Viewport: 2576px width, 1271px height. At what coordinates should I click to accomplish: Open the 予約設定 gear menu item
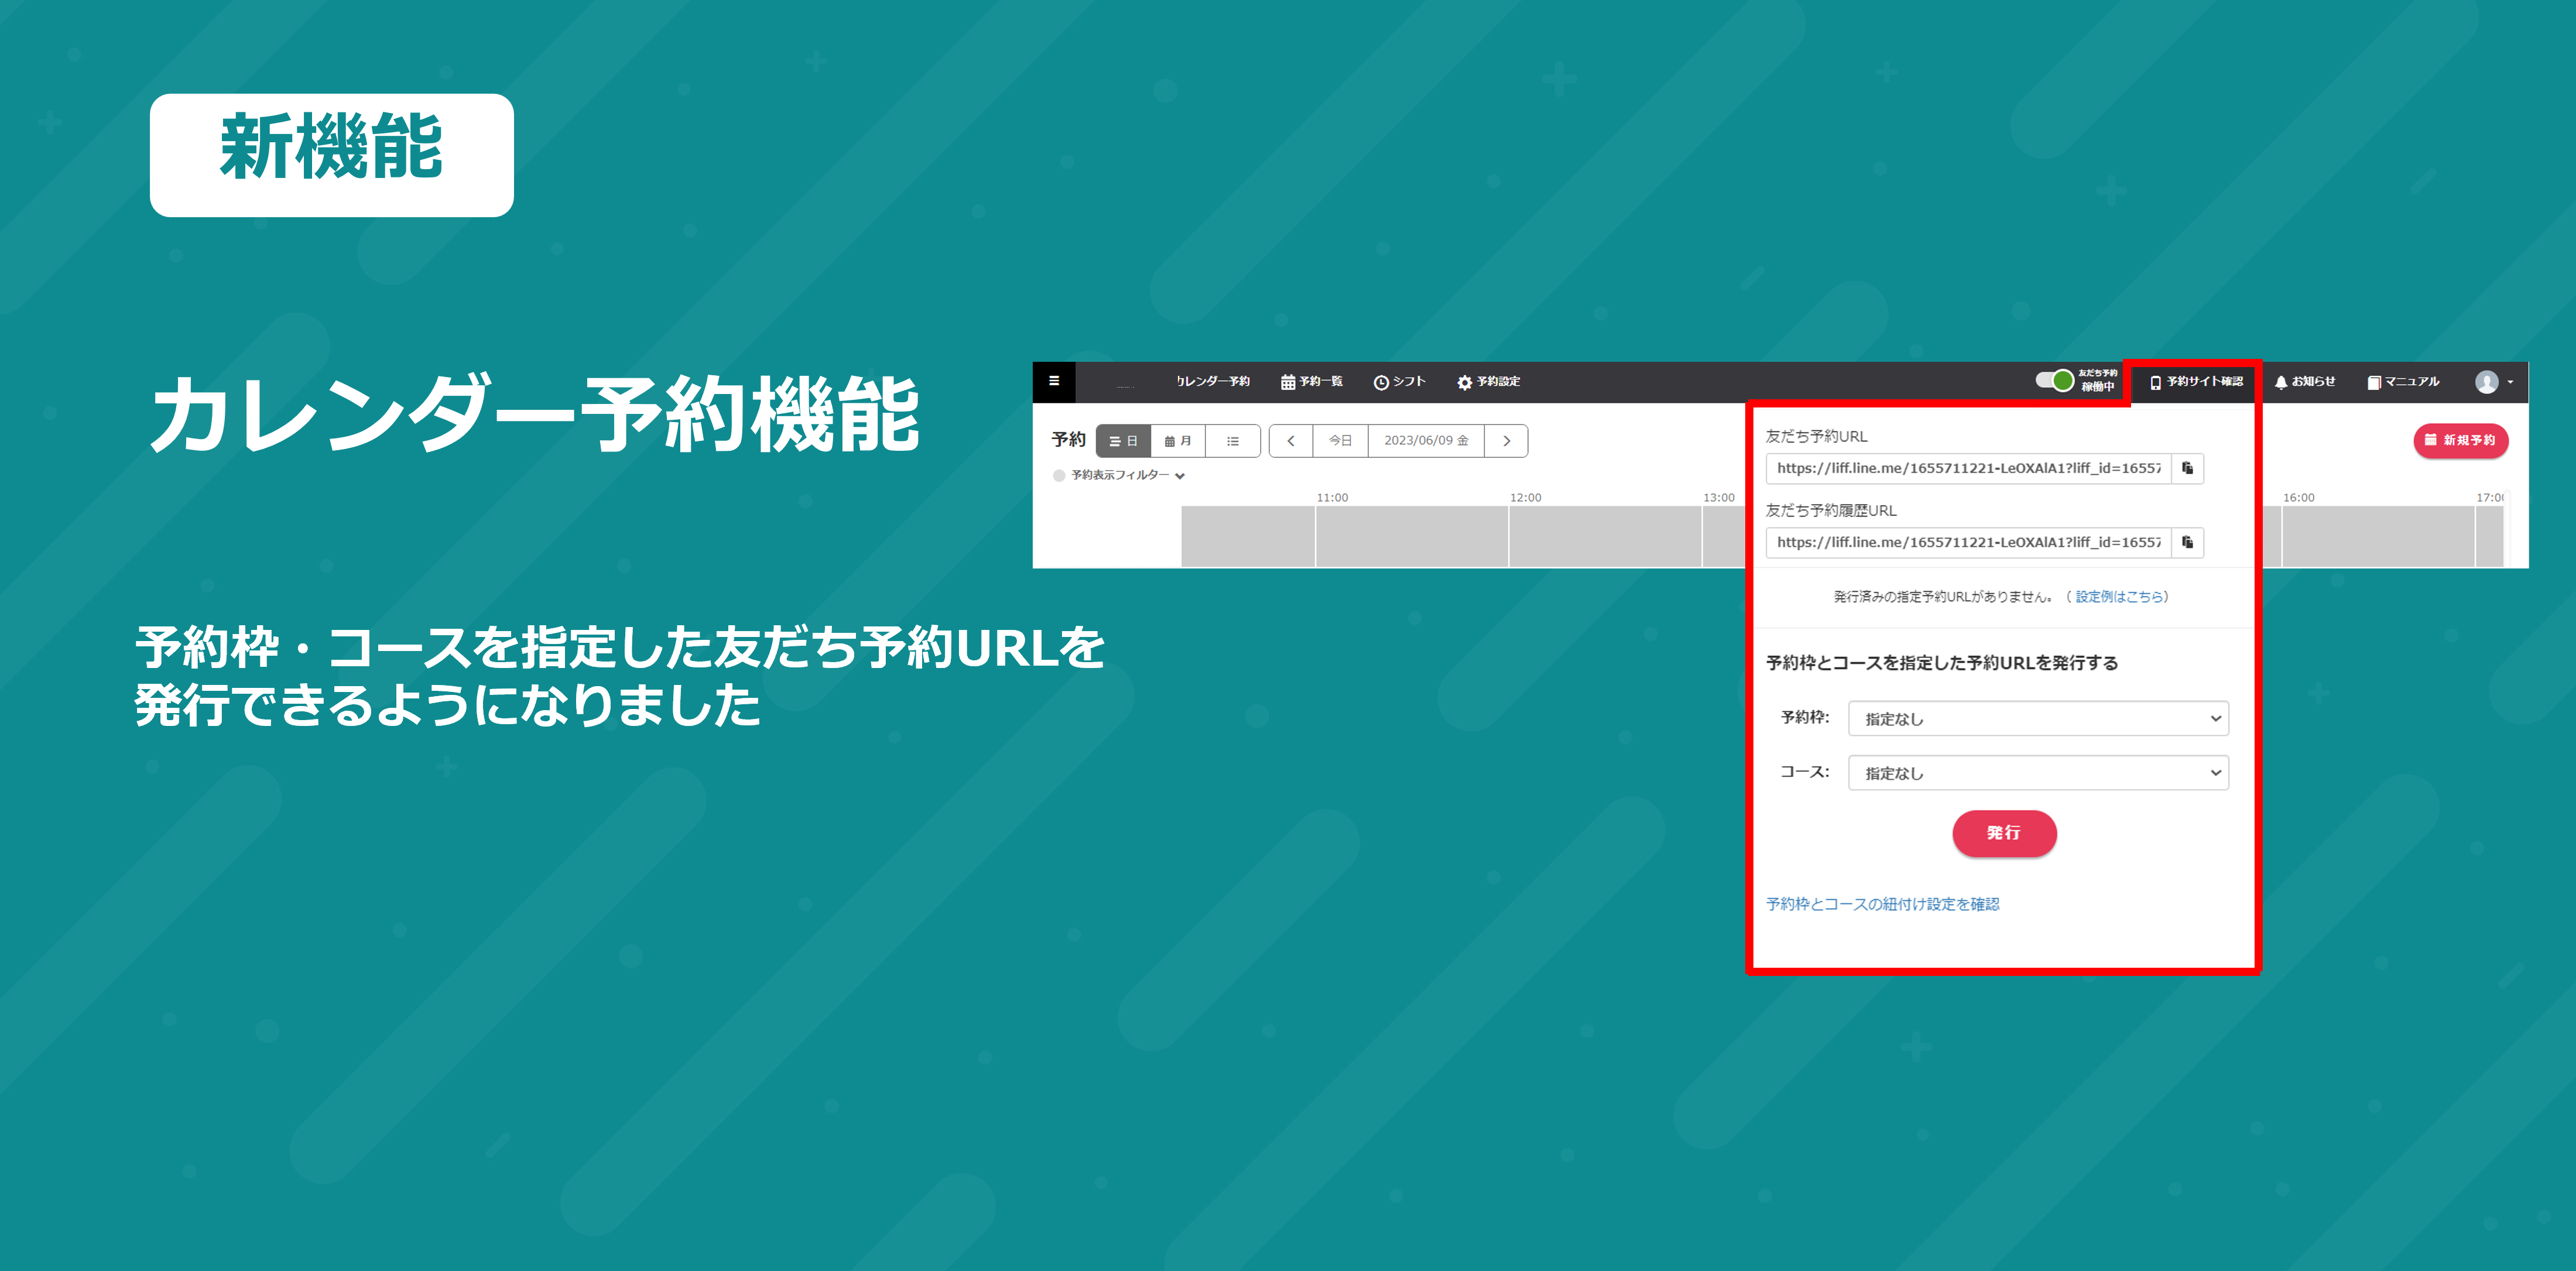pyautogui.click(x=1488, y=381)
